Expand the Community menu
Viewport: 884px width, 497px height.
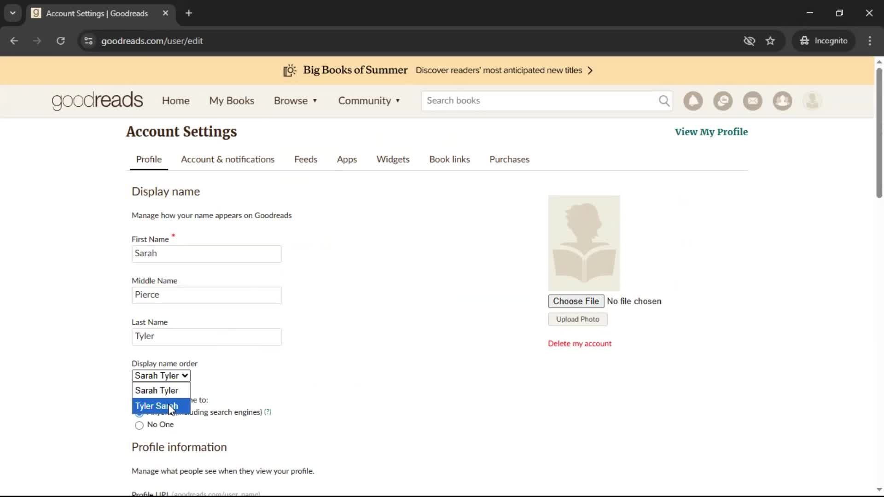(x=369, y=101)
